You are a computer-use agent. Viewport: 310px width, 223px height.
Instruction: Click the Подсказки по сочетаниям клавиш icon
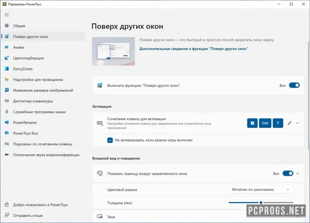click(x=7, y=144)
